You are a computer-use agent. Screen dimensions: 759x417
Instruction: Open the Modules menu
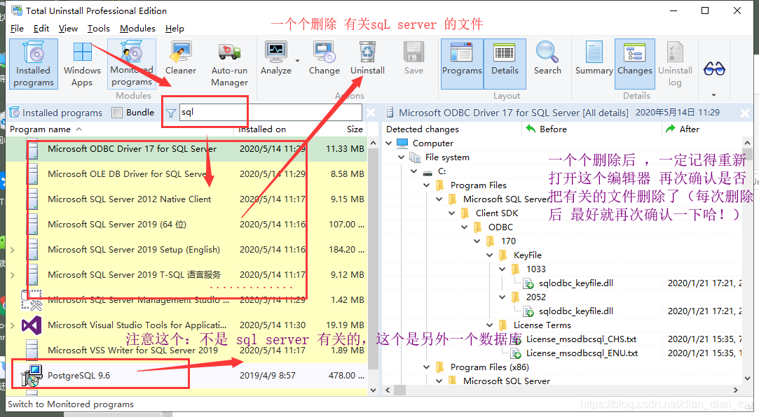pyautogui.click(x=137, y=29)
